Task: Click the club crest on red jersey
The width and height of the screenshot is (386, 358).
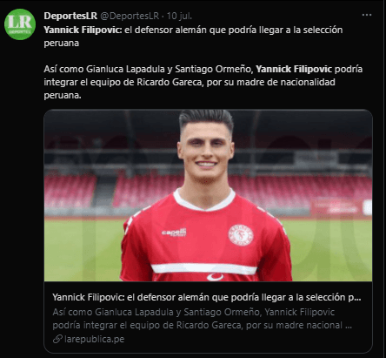Action: click(x=241, y=235)
